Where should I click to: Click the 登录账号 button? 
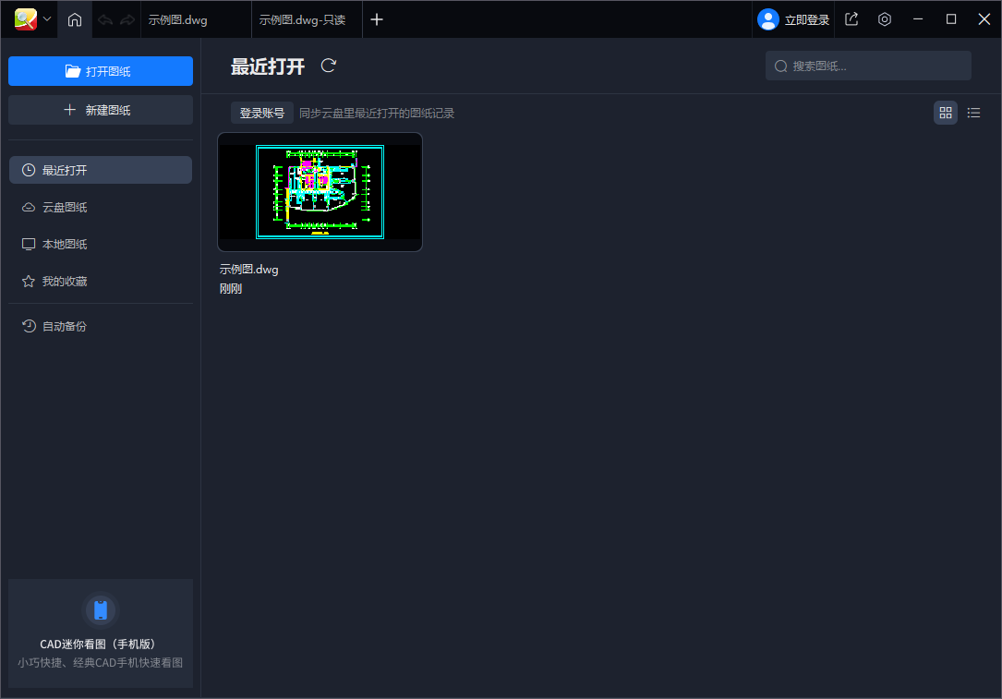[x=262, y=113]
